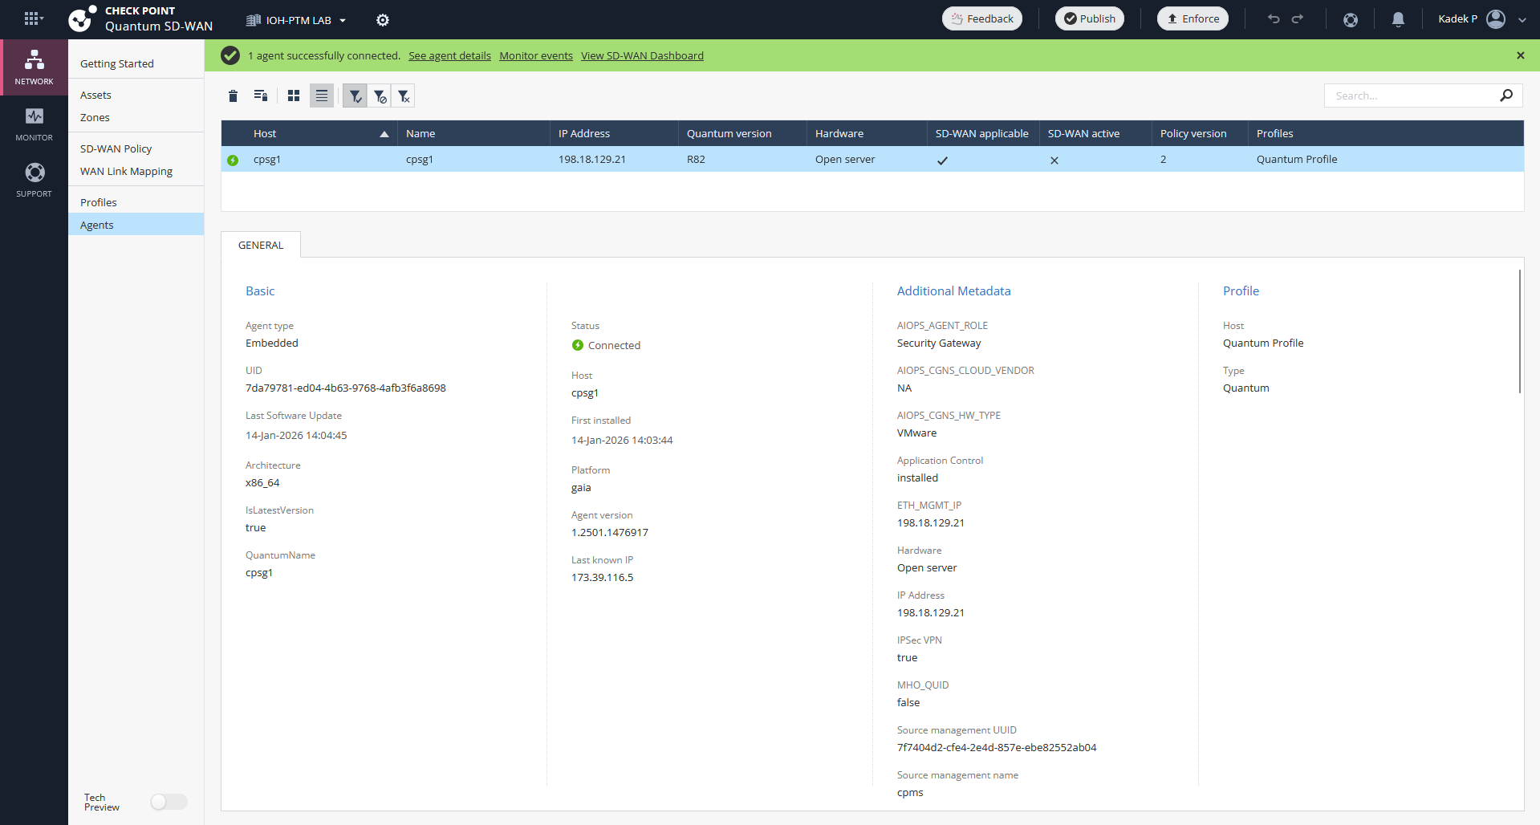The image size is (1540, 825).
Task: Click the undo arrow icon
Action: pos(1274,19)
